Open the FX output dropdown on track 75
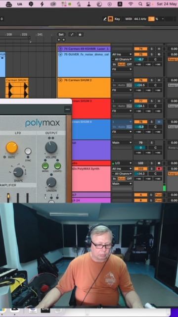 point(122,69)
